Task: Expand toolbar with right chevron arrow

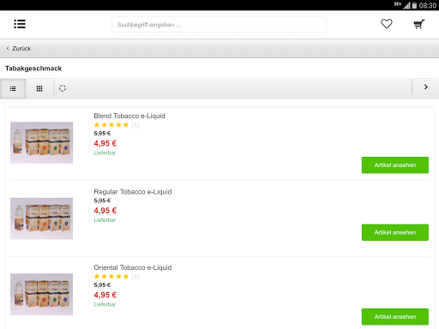Action: tap(426, 87)
